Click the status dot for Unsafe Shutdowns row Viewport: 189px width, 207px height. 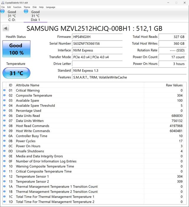click(4, 151)
